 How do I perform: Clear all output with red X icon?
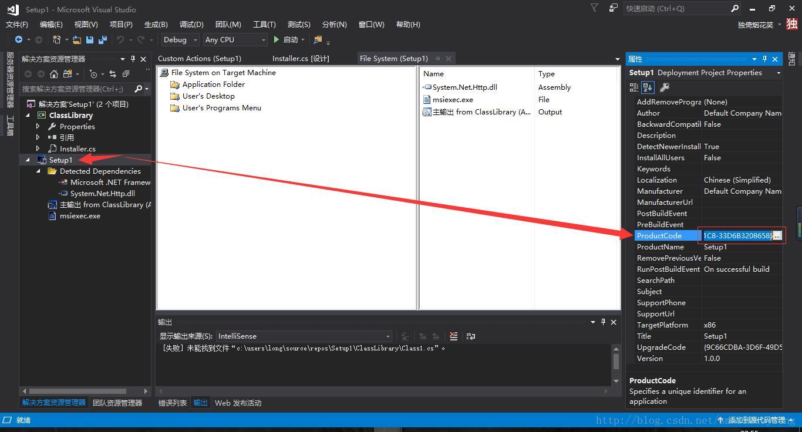point(453,336)
